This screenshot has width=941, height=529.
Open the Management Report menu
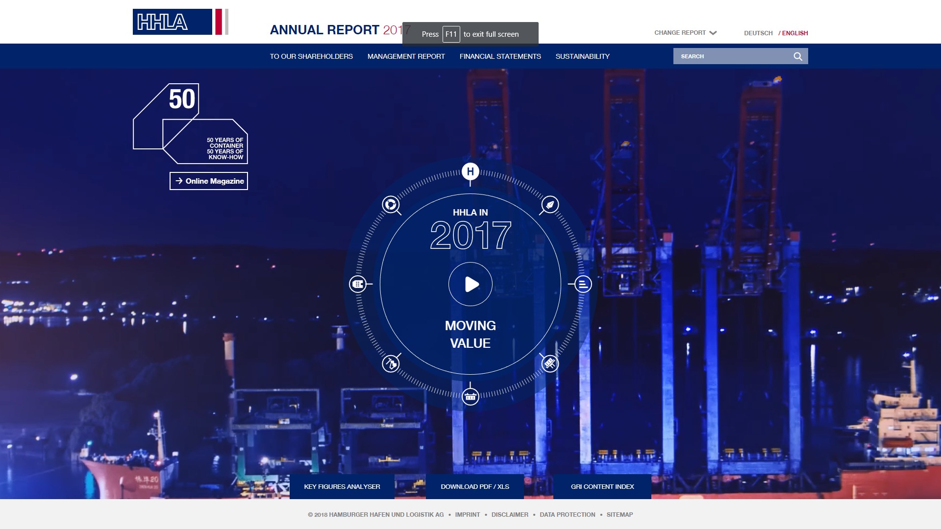pos(406,56)
